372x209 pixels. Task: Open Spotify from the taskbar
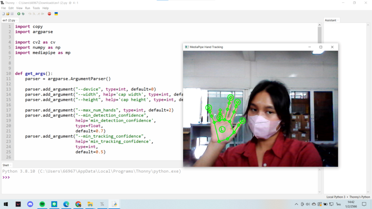point(42,204)
